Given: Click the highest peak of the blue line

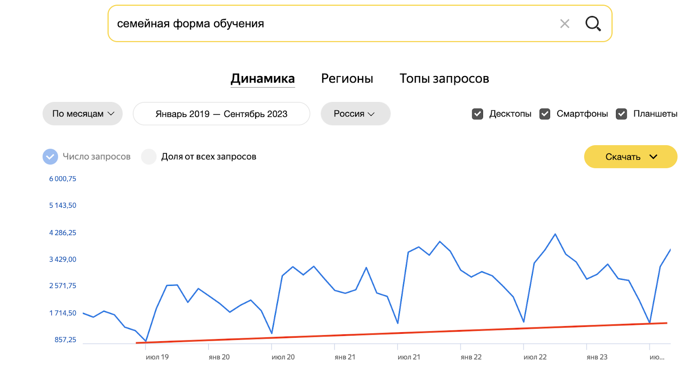Looking at the screenshot, I should [555, 235].
